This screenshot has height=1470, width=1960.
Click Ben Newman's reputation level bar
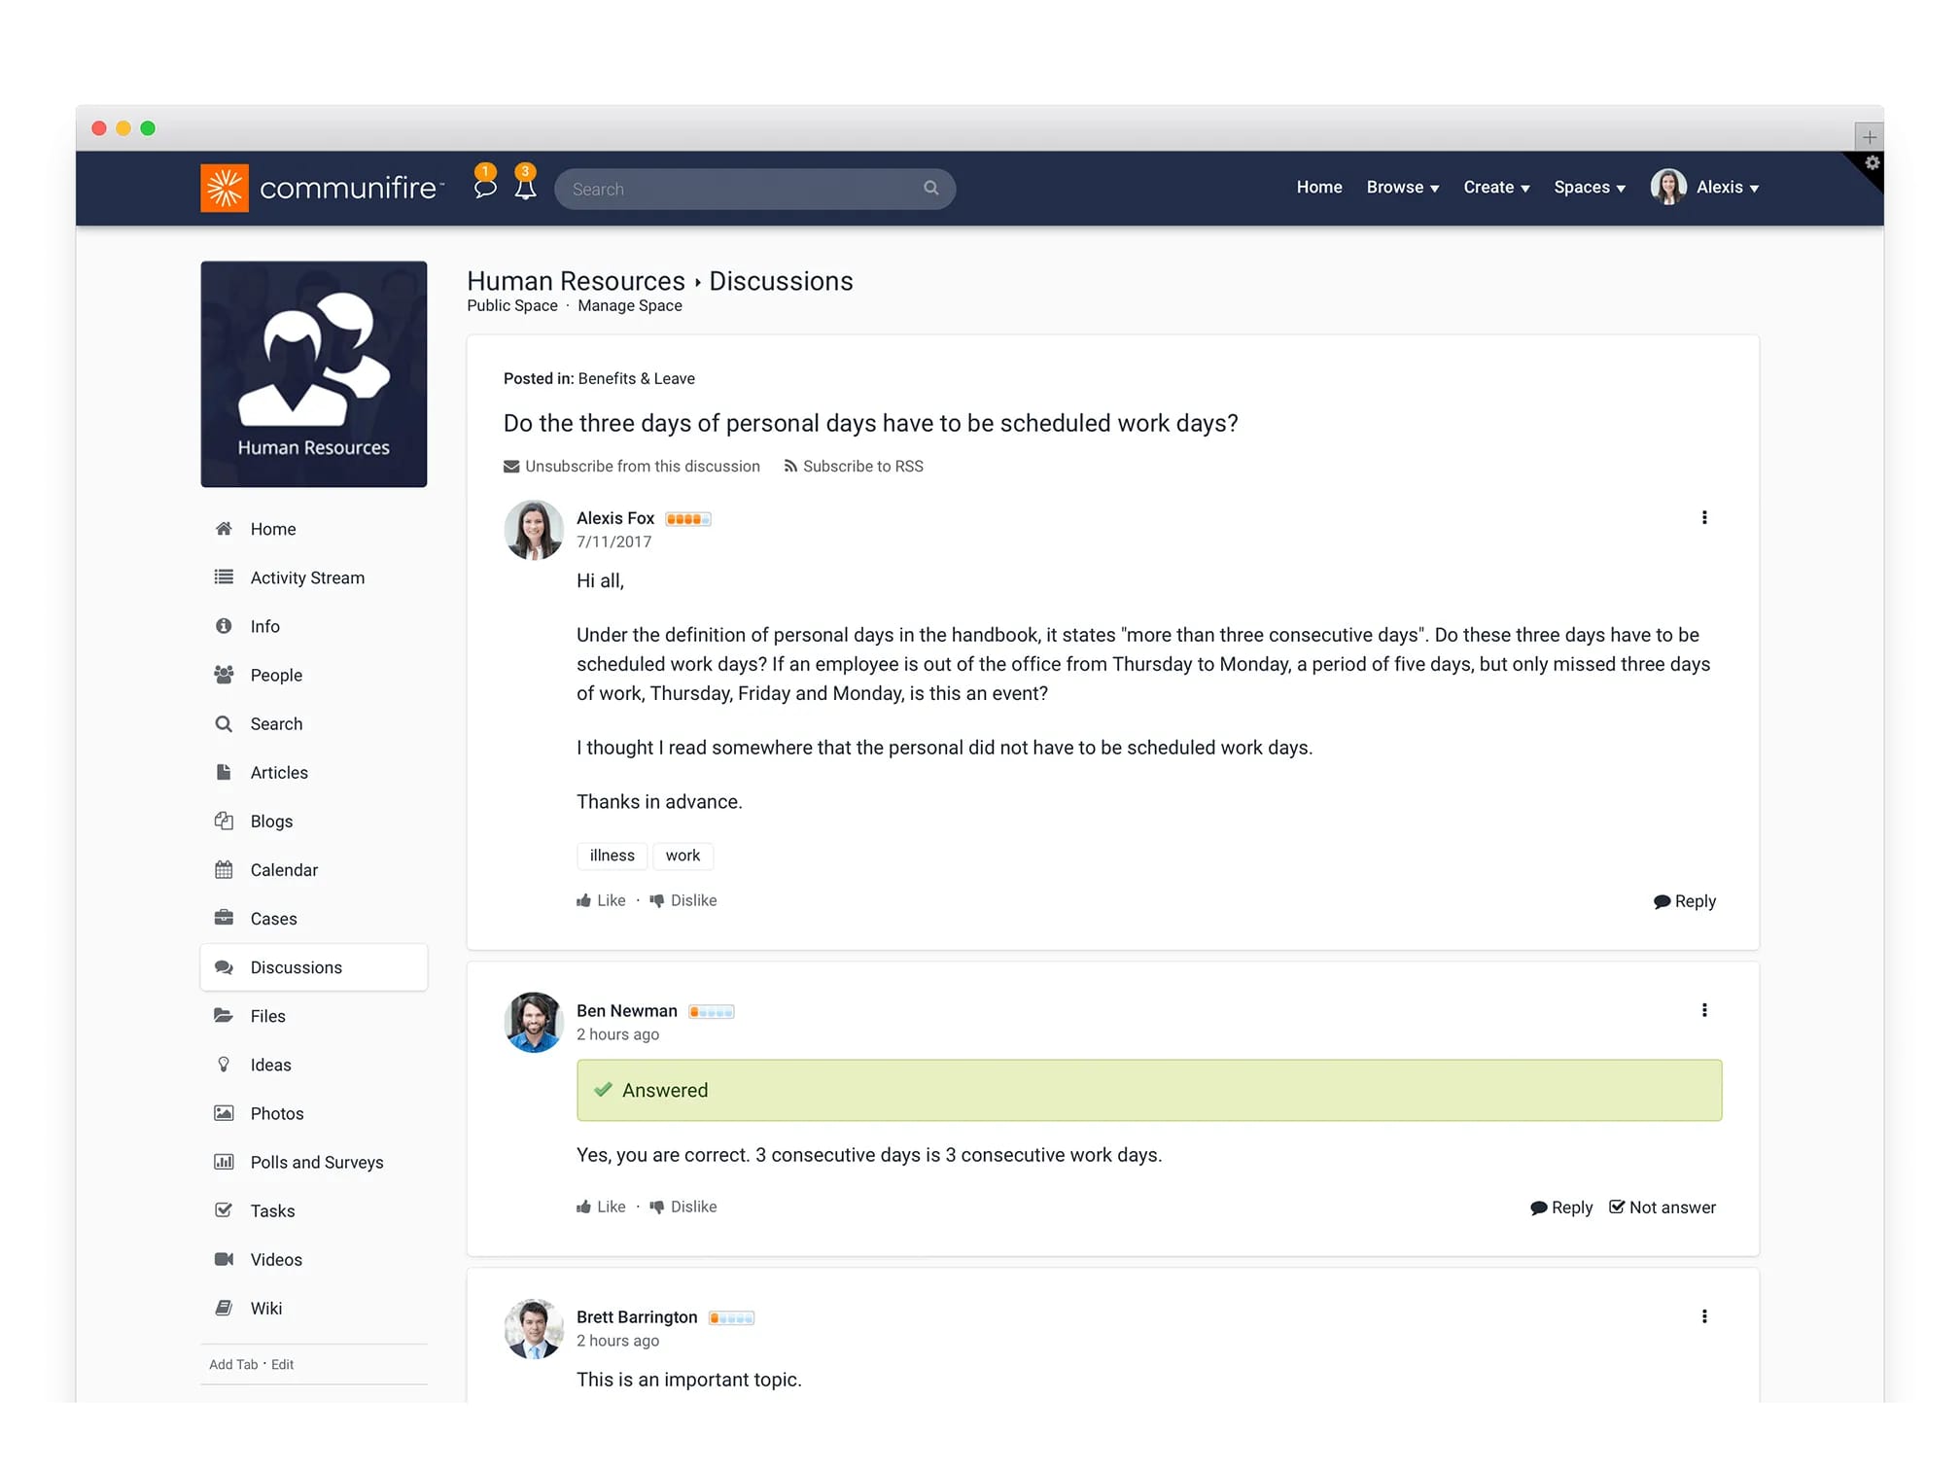click(711, 1012)
